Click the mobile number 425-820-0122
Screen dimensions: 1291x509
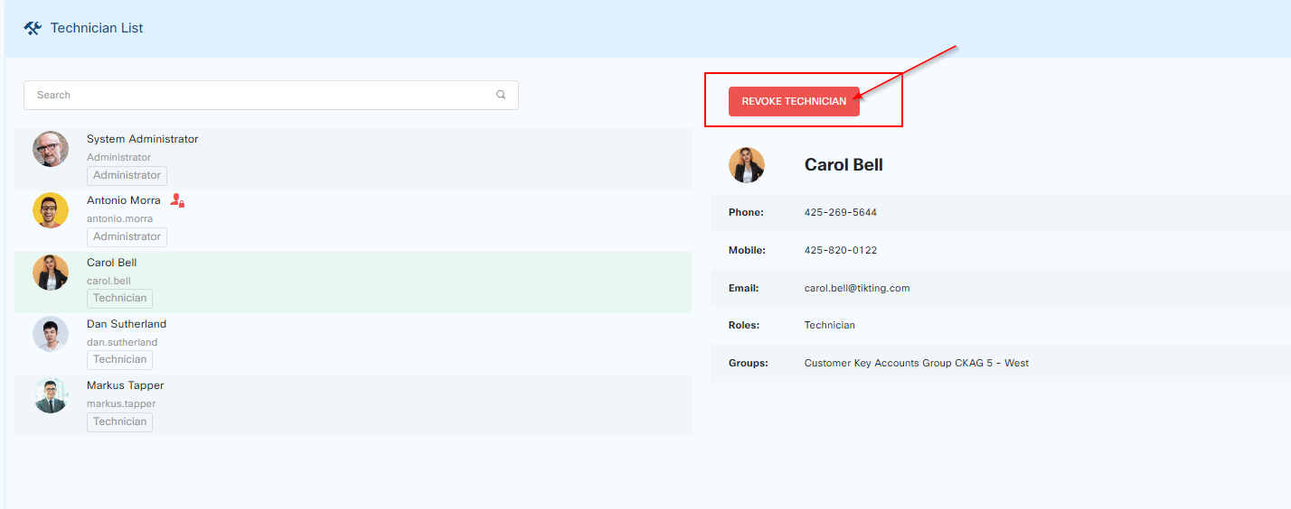click(x=840, y=250)
